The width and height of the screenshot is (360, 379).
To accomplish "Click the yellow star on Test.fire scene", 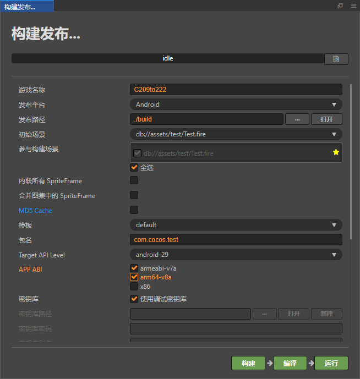I will coord(336,152).
